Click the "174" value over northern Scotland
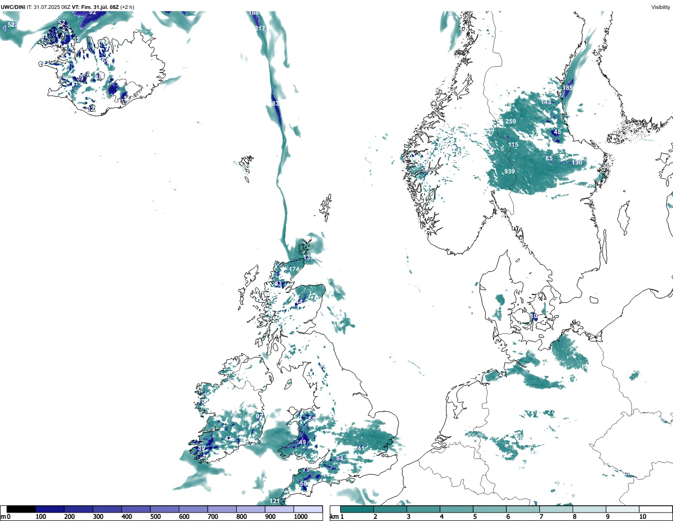The height and width of the screenshot is (521, 673). (294, 269)
